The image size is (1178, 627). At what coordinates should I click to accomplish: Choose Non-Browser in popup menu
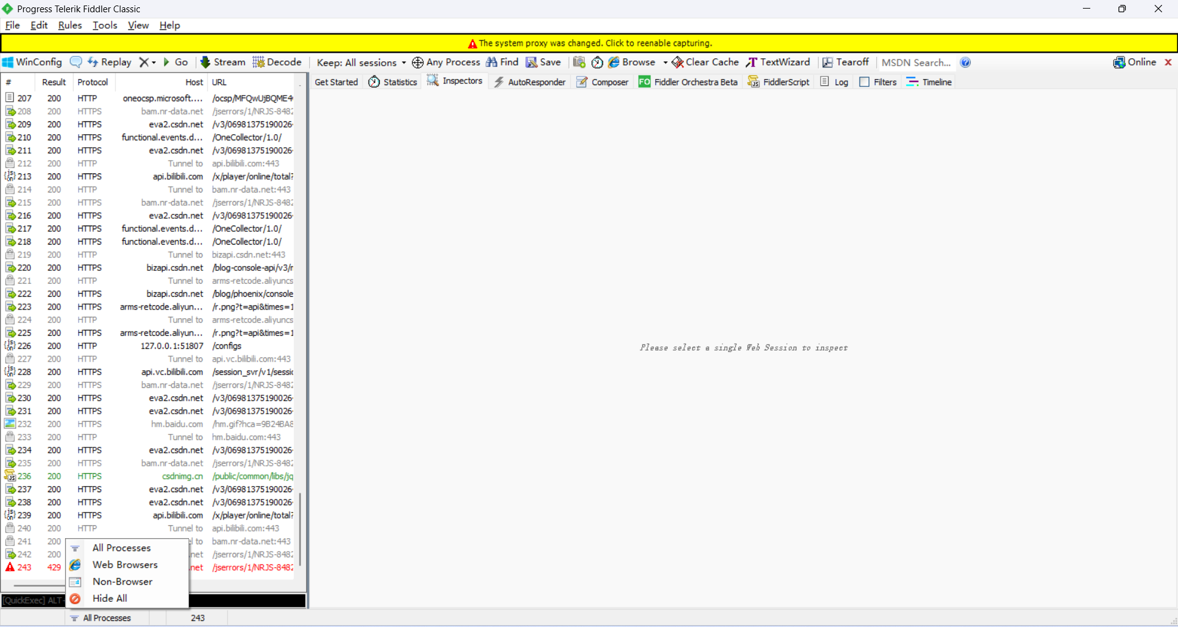127,582
